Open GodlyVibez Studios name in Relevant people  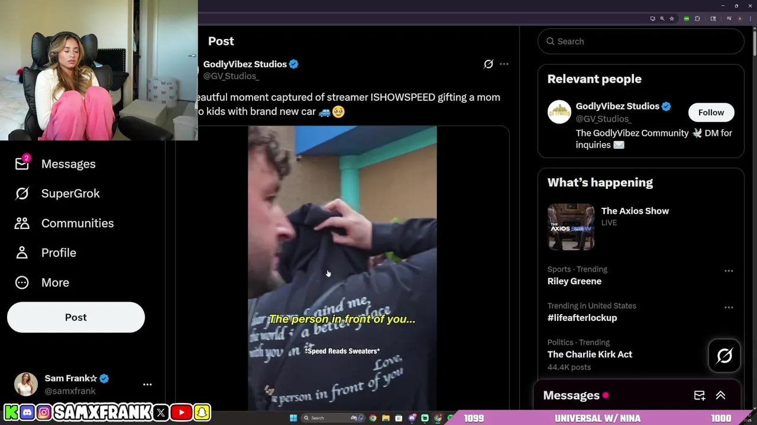click(617, 106)
